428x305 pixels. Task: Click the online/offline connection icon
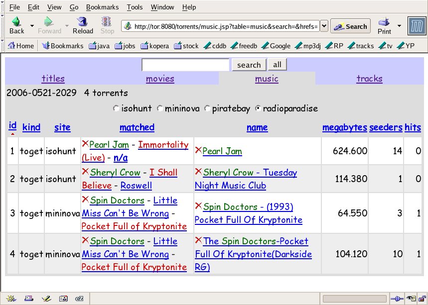click(397, 299)
